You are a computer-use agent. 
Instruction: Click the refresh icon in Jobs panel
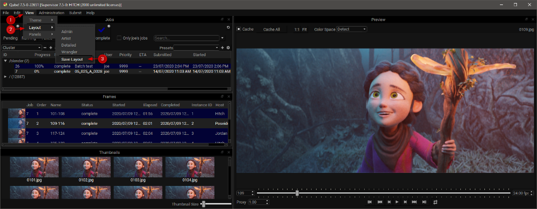click(228, 28)
